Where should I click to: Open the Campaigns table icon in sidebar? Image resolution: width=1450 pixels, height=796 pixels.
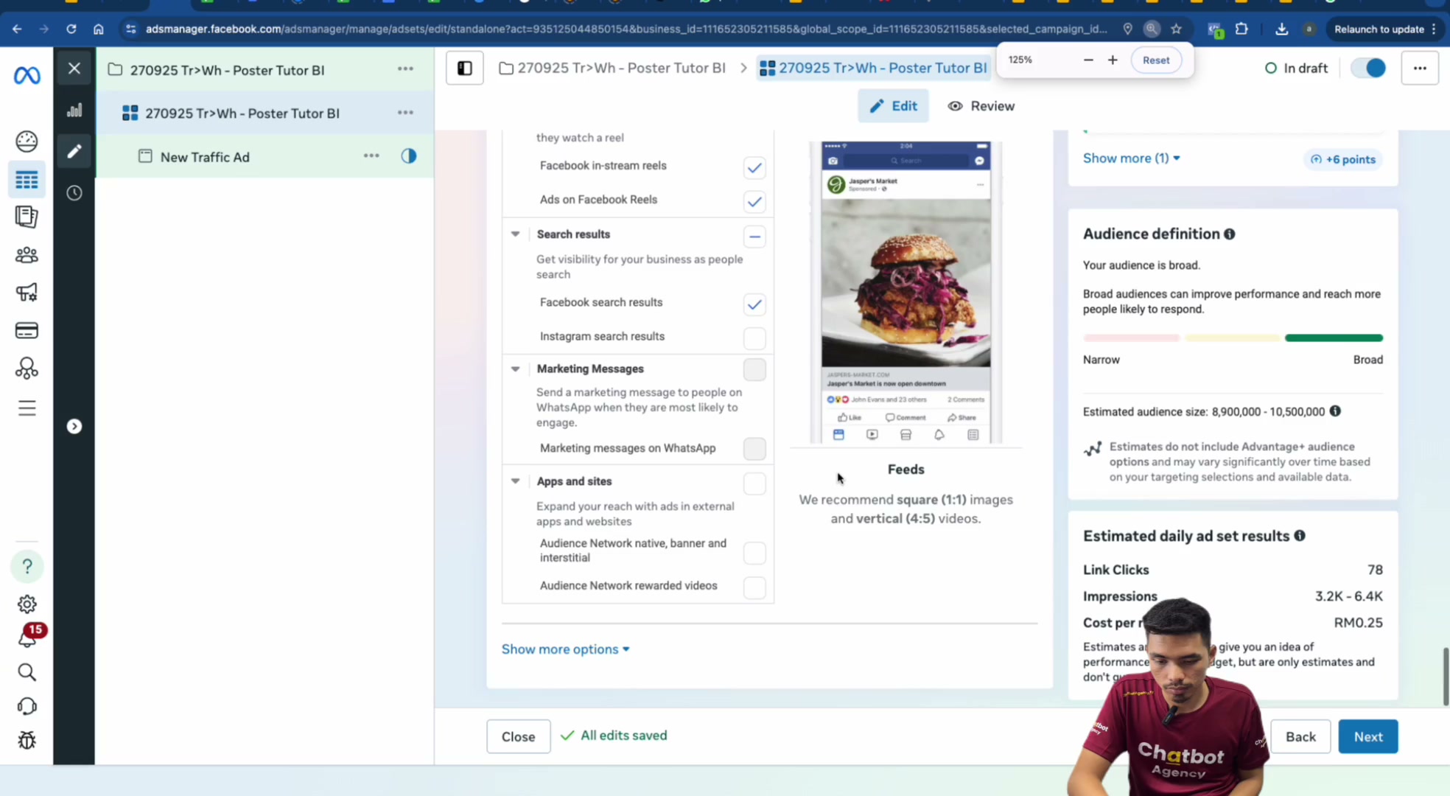coord(27,180)
